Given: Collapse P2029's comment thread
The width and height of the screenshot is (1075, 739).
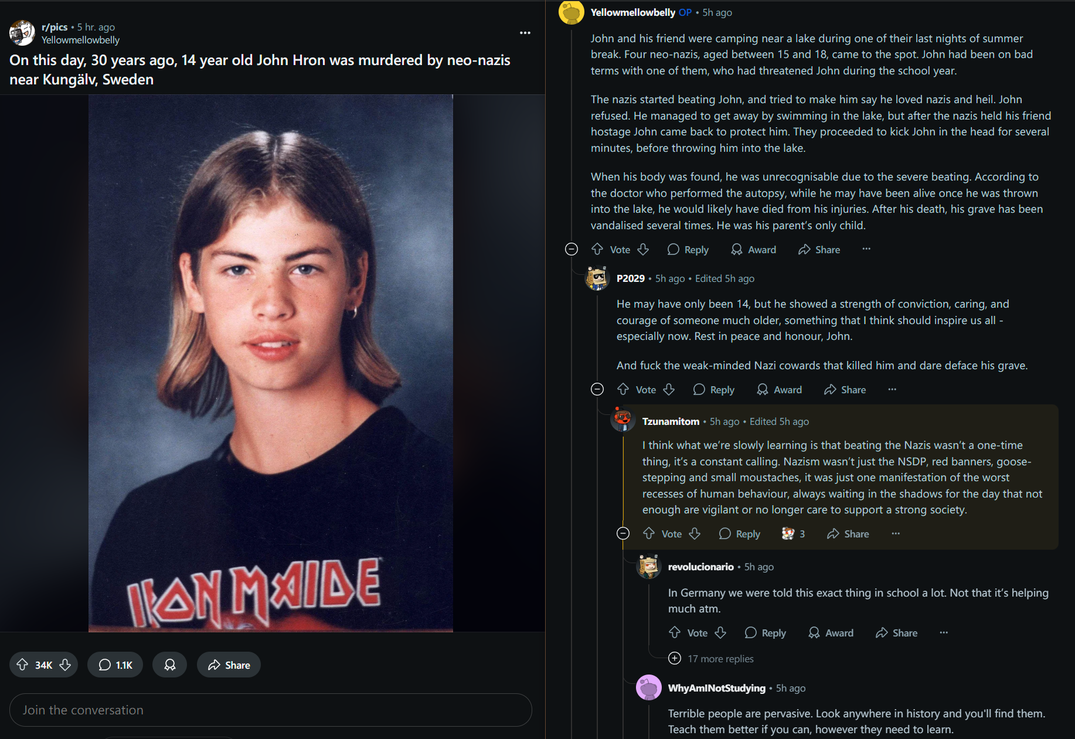Looking at the screenshot, I should point(597,390).
